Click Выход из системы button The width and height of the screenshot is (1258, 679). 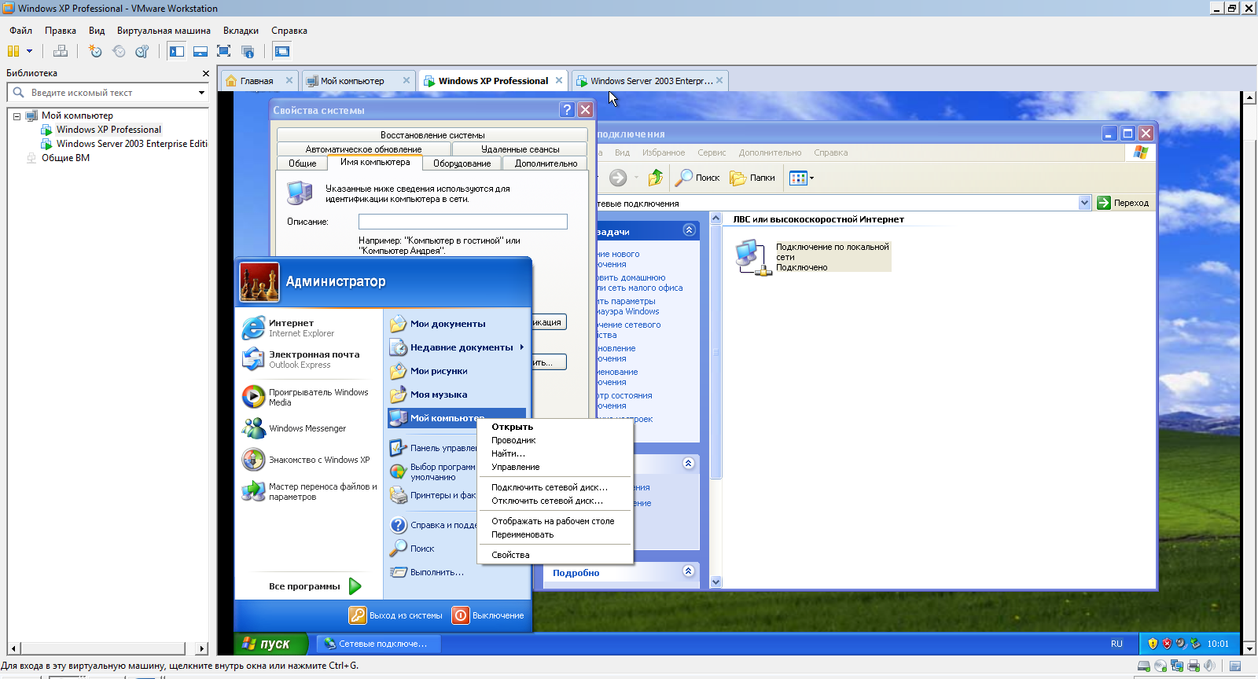[x=396, y=615]
